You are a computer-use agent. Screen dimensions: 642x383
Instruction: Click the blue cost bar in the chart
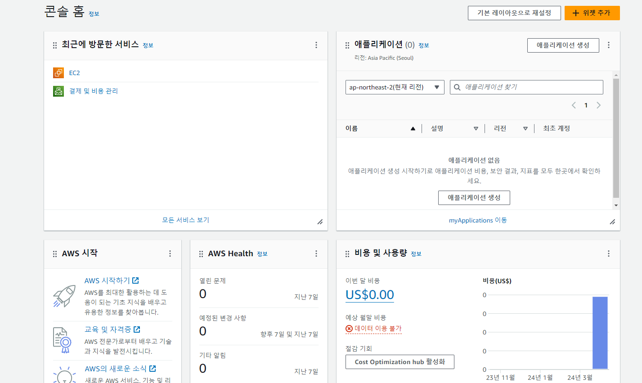pos(600,333)
